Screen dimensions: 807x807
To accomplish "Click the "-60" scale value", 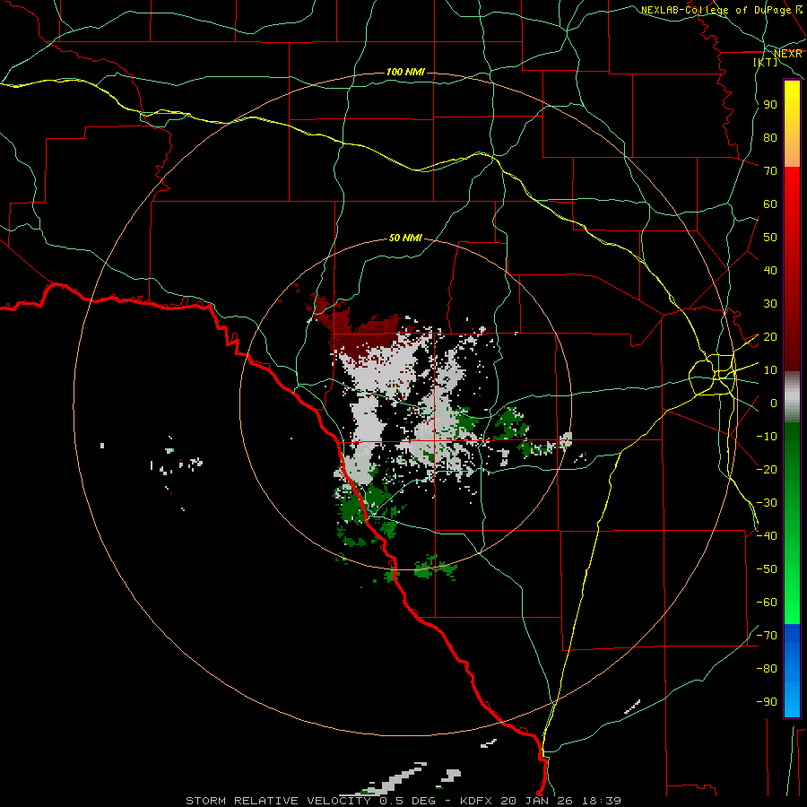I will (x=767, y=603).
